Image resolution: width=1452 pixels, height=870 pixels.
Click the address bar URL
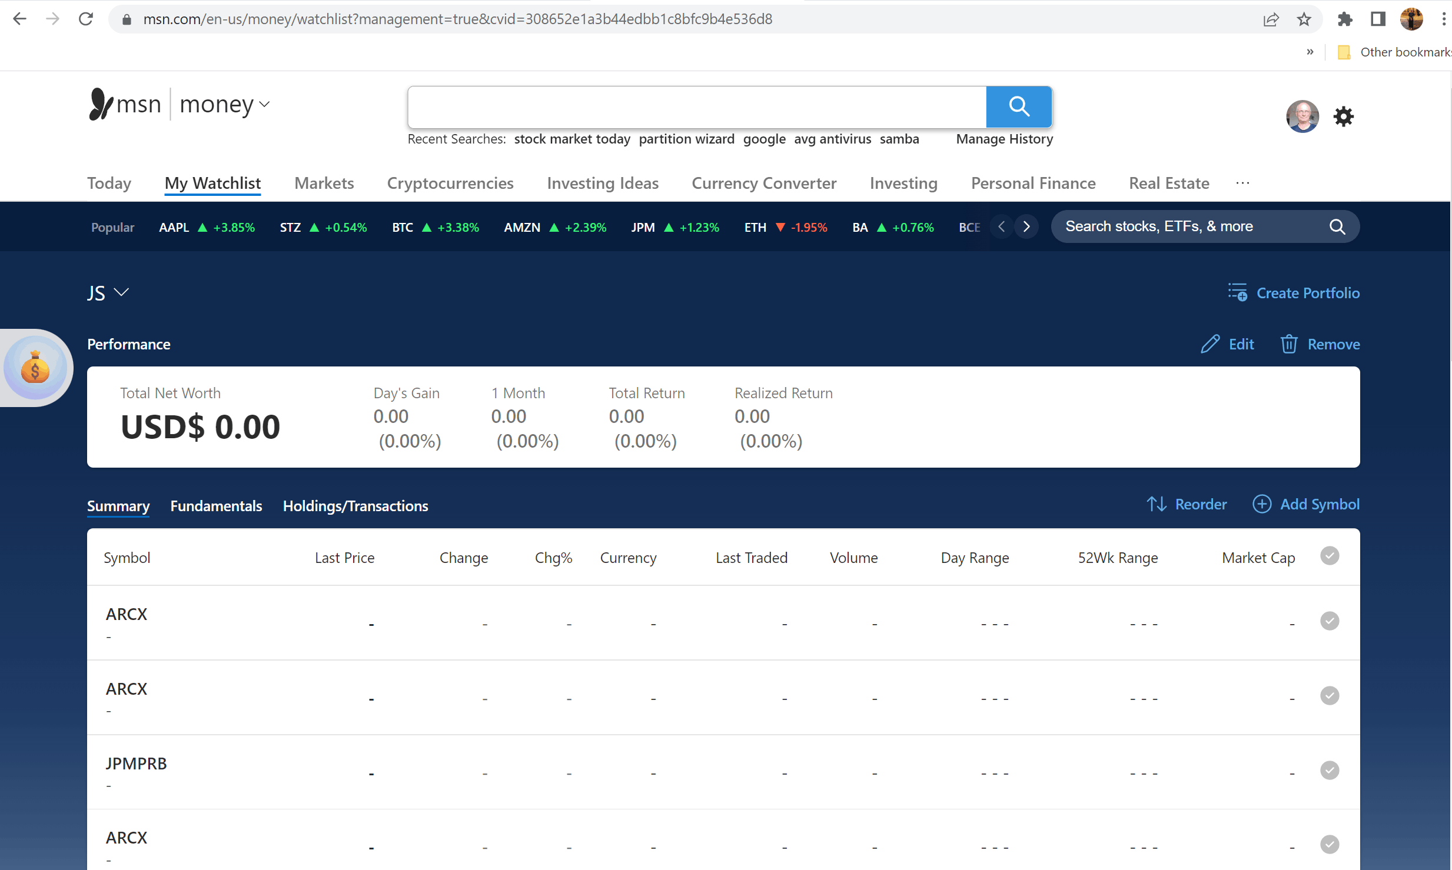pos(457,19)
